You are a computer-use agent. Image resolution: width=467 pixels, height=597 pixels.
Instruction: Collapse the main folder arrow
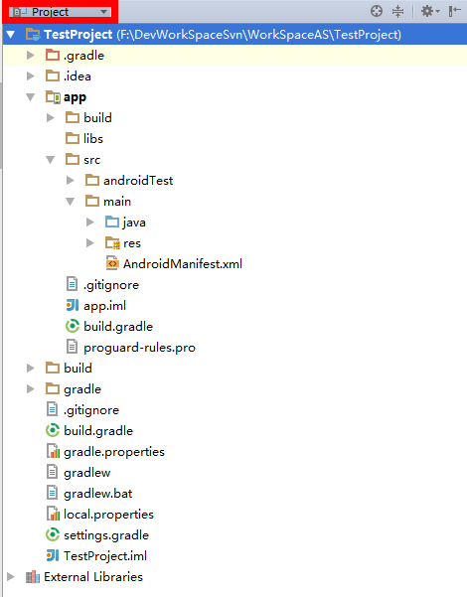tap(71, 202)
